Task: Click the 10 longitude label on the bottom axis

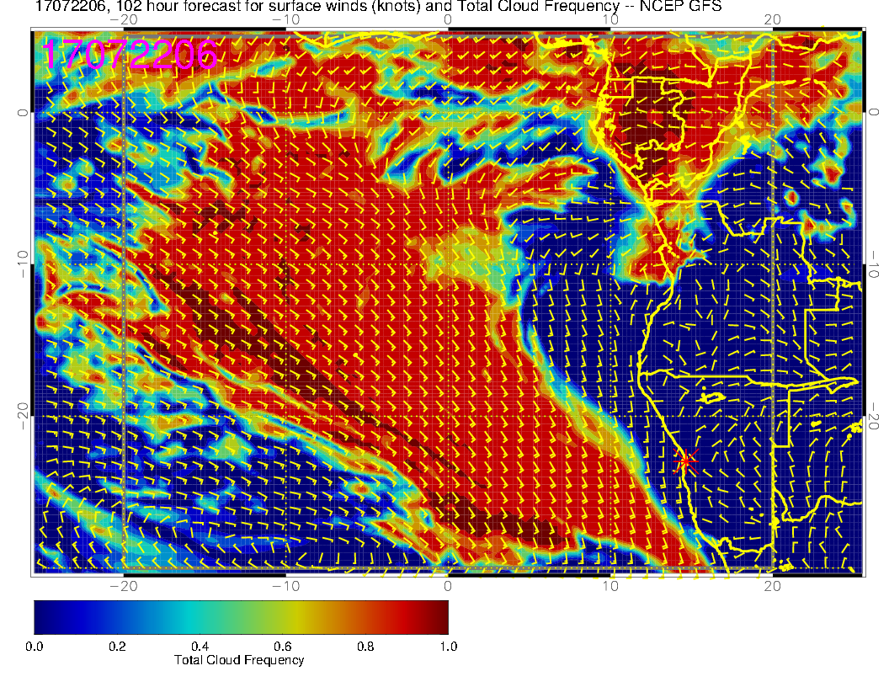Action: 611,586
